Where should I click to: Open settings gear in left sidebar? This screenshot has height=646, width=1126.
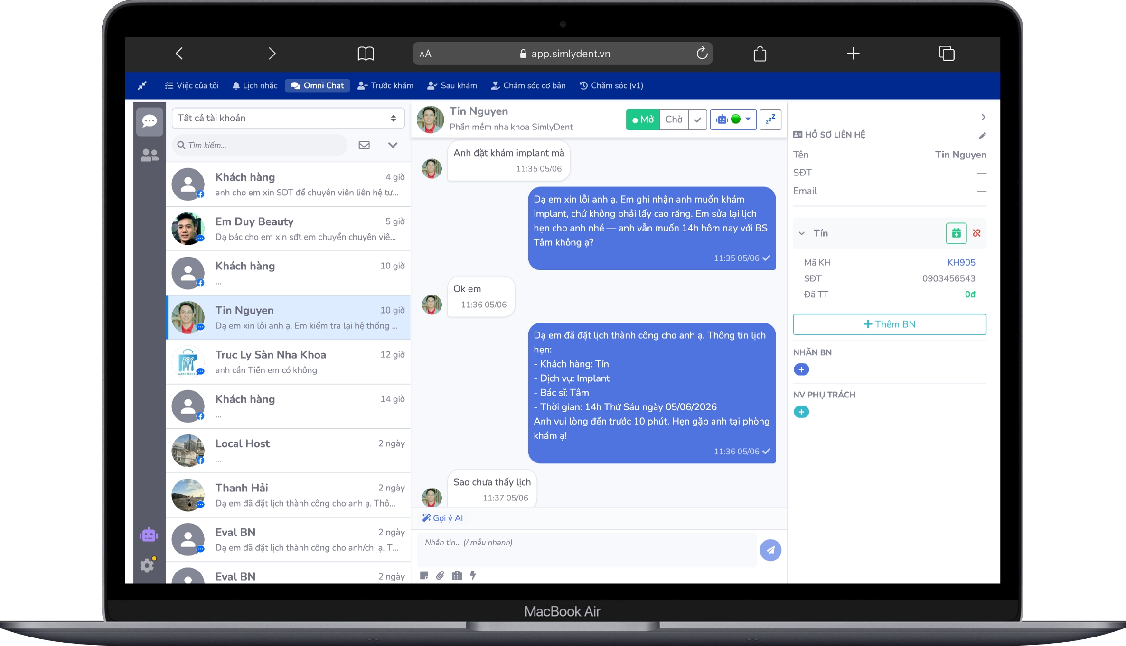point(148,565)
